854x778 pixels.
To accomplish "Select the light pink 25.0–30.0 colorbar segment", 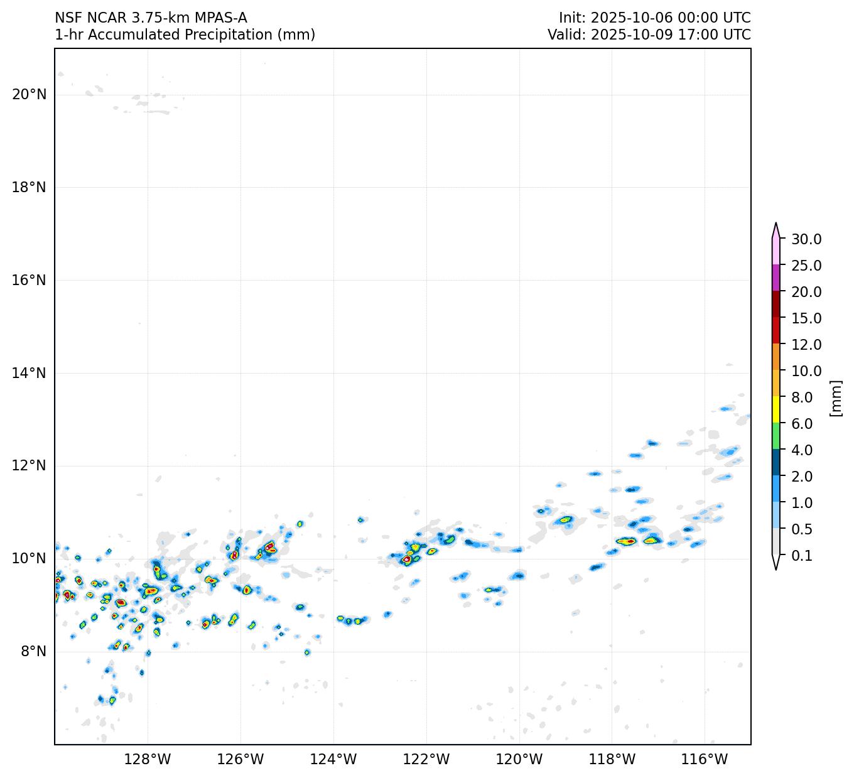I will [776, 251].
